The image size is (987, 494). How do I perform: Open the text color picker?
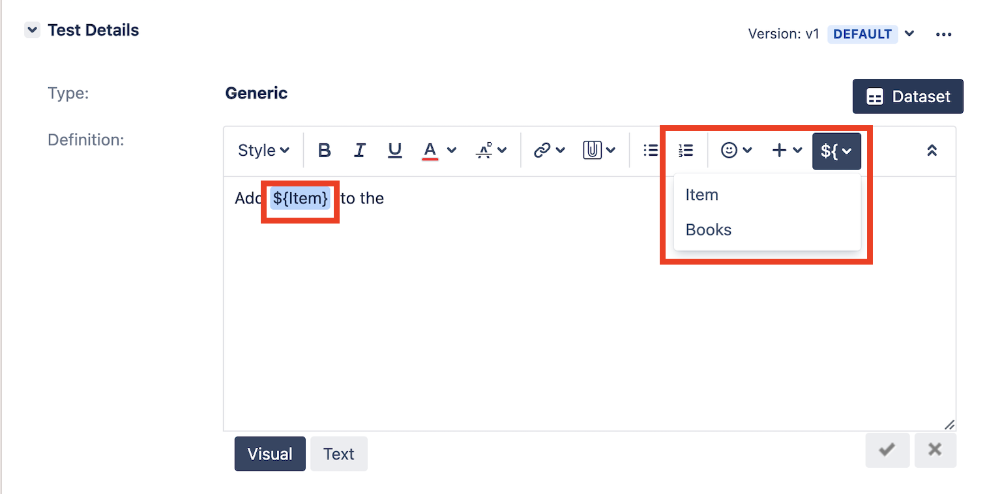(439, 151)
